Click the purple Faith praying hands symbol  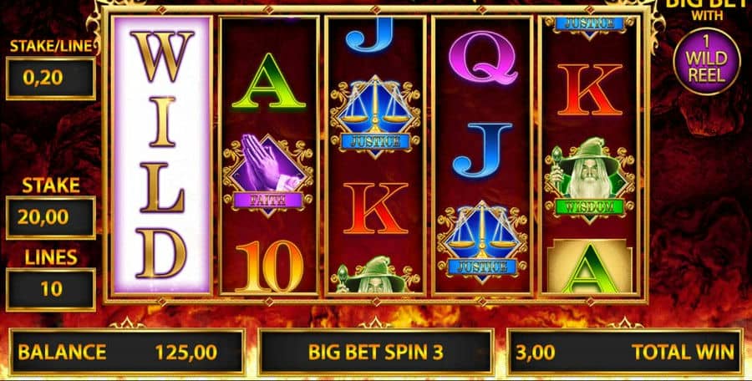click(x=268, y=175)
